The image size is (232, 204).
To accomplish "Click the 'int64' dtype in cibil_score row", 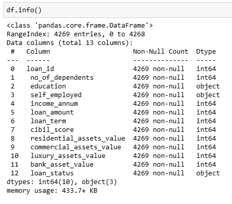I will point(206,130).
